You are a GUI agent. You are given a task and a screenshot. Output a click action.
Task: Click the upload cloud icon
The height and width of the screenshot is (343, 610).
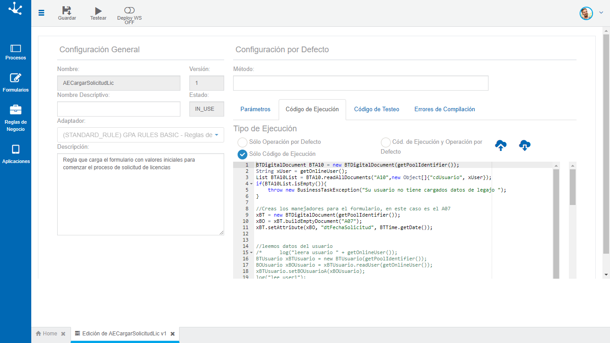coord(501,145)
